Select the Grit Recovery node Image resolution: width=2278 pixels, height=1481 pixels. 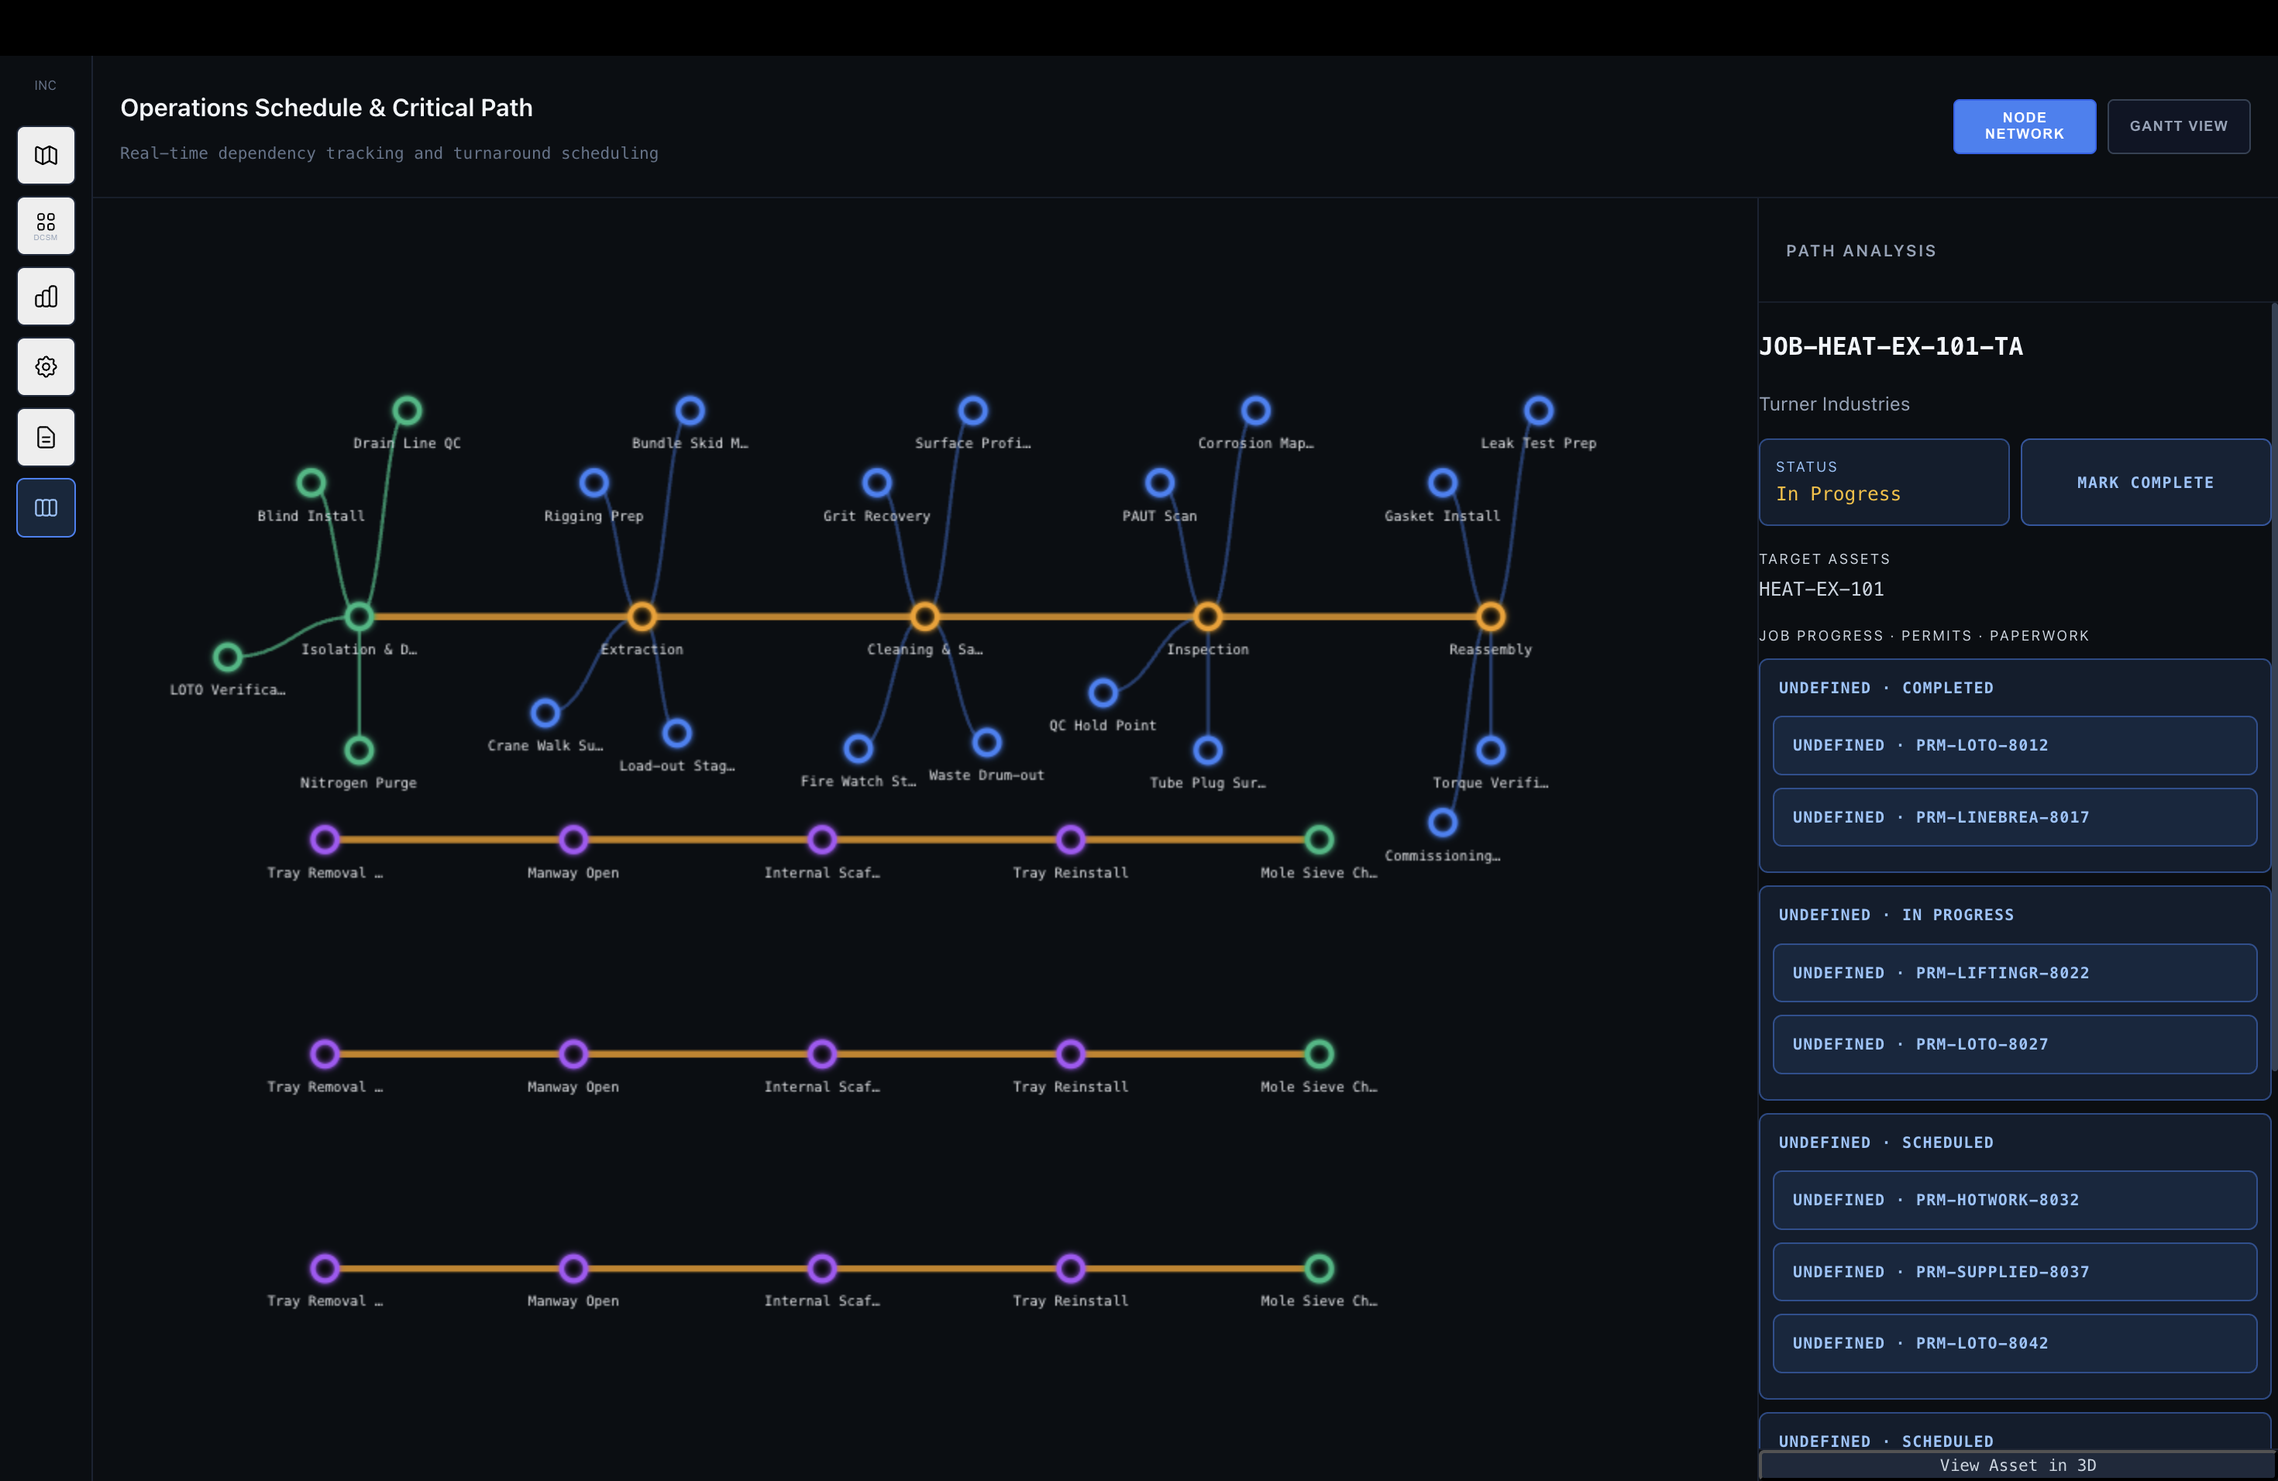point(877,483)
